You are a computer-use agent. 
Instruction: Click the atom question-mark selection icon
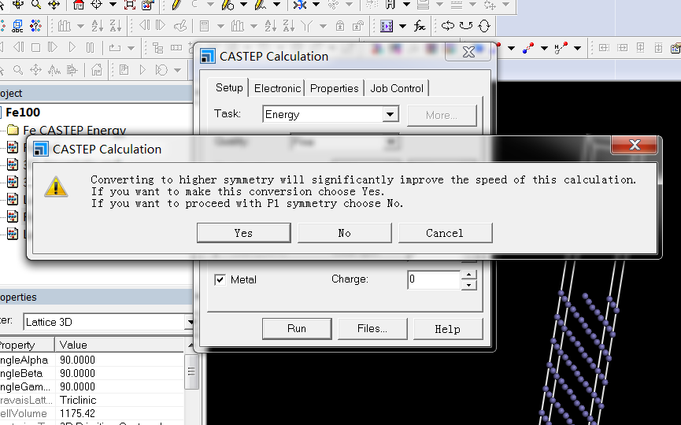coord(35,26)
